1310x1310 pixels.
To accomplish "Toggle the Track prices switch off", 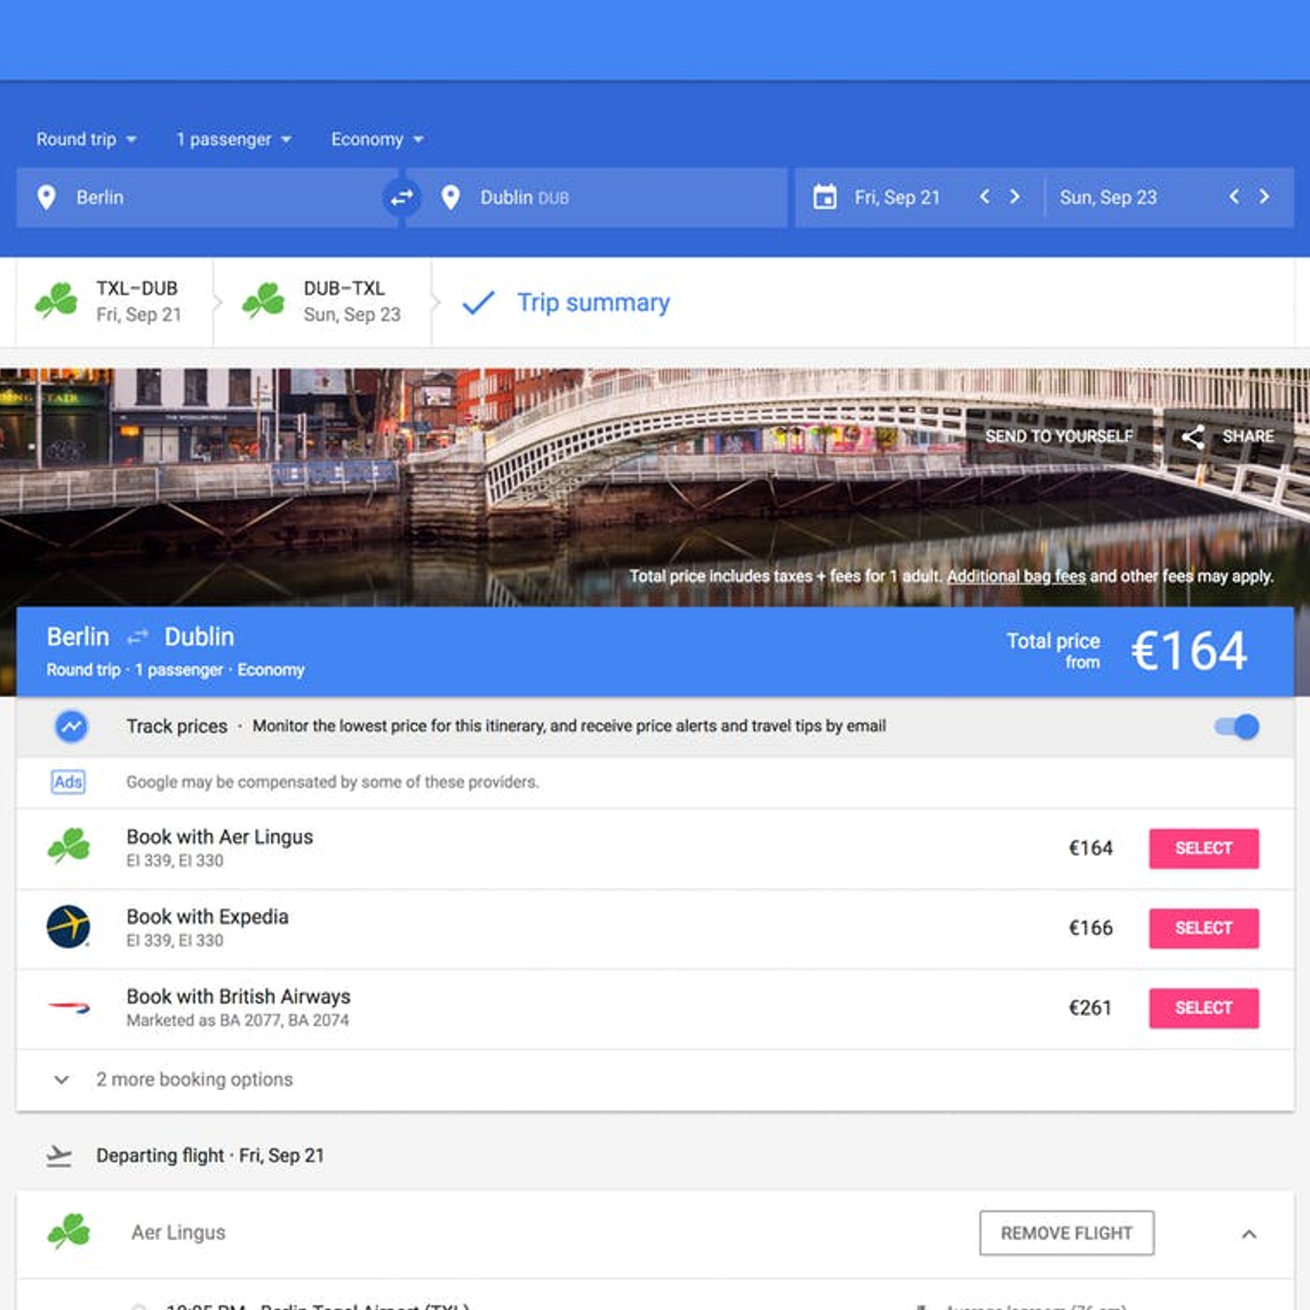I will point(1236,726).
